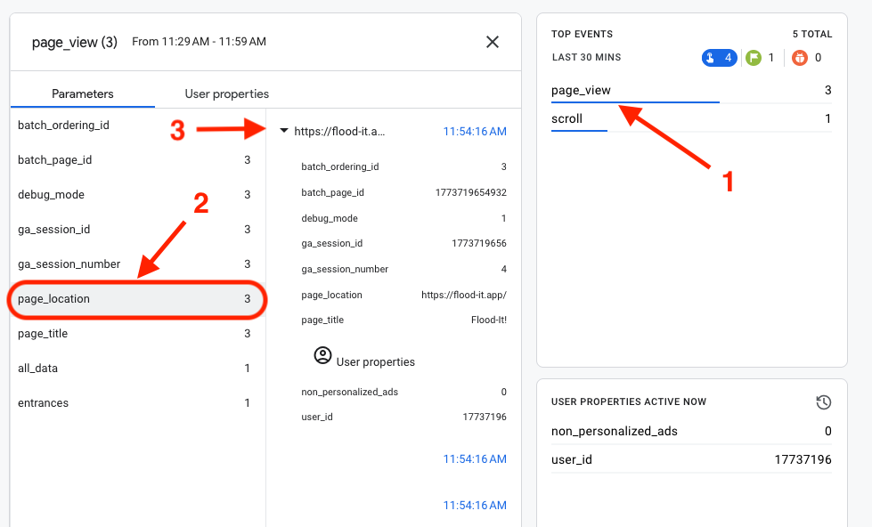This screenshot has height=527, width=872.
Task: Expand the middle 11:54:16 AM entry
Action: point(474,459)
